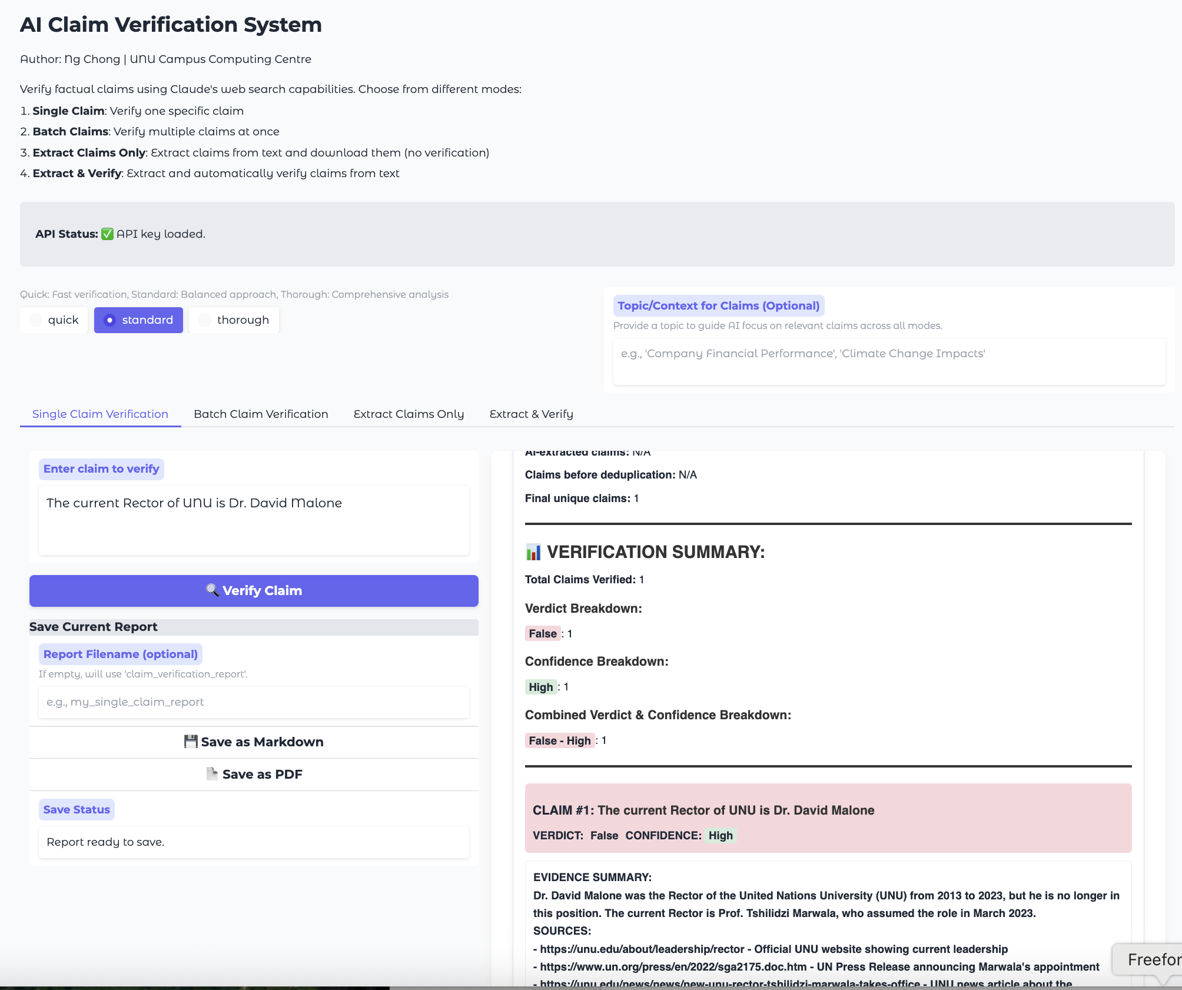Click the Report Filename input box
Viewport: 1182px width, 990px height.
(253, 702)
